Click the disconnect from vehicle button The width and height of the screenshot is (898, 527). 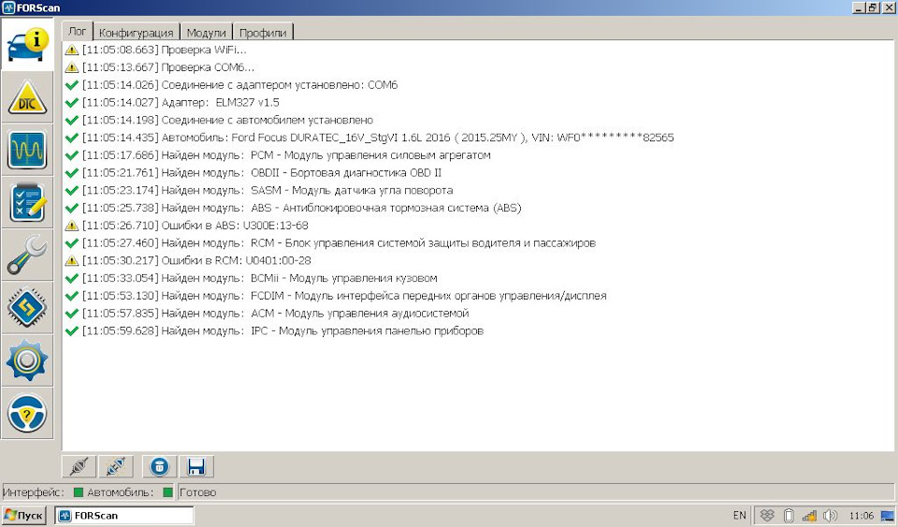116,467
